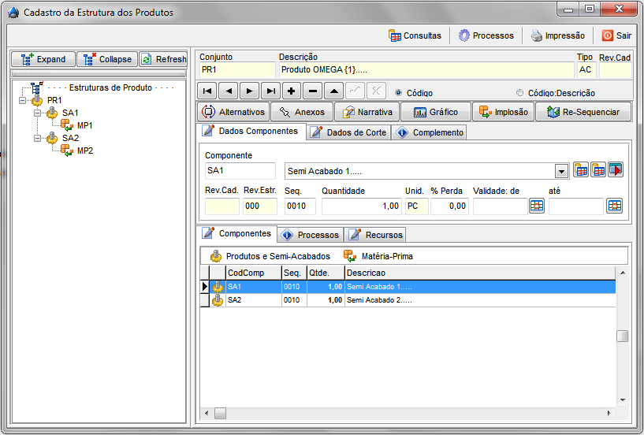
Task: Go to first record navigation arrow
Action: click(x=207, y=91)
